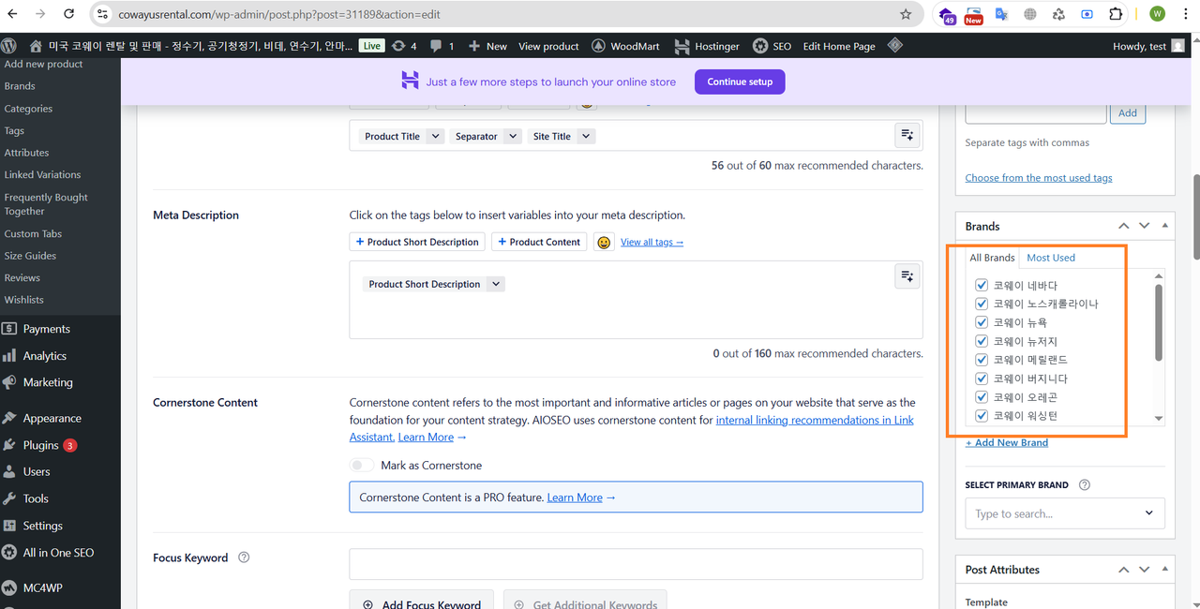Click the Continue setup button
Screen dimensions: 1200x609
[740, 82]
